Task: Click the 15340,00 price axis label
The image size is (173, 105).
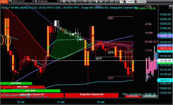Action: pos(165,19)
